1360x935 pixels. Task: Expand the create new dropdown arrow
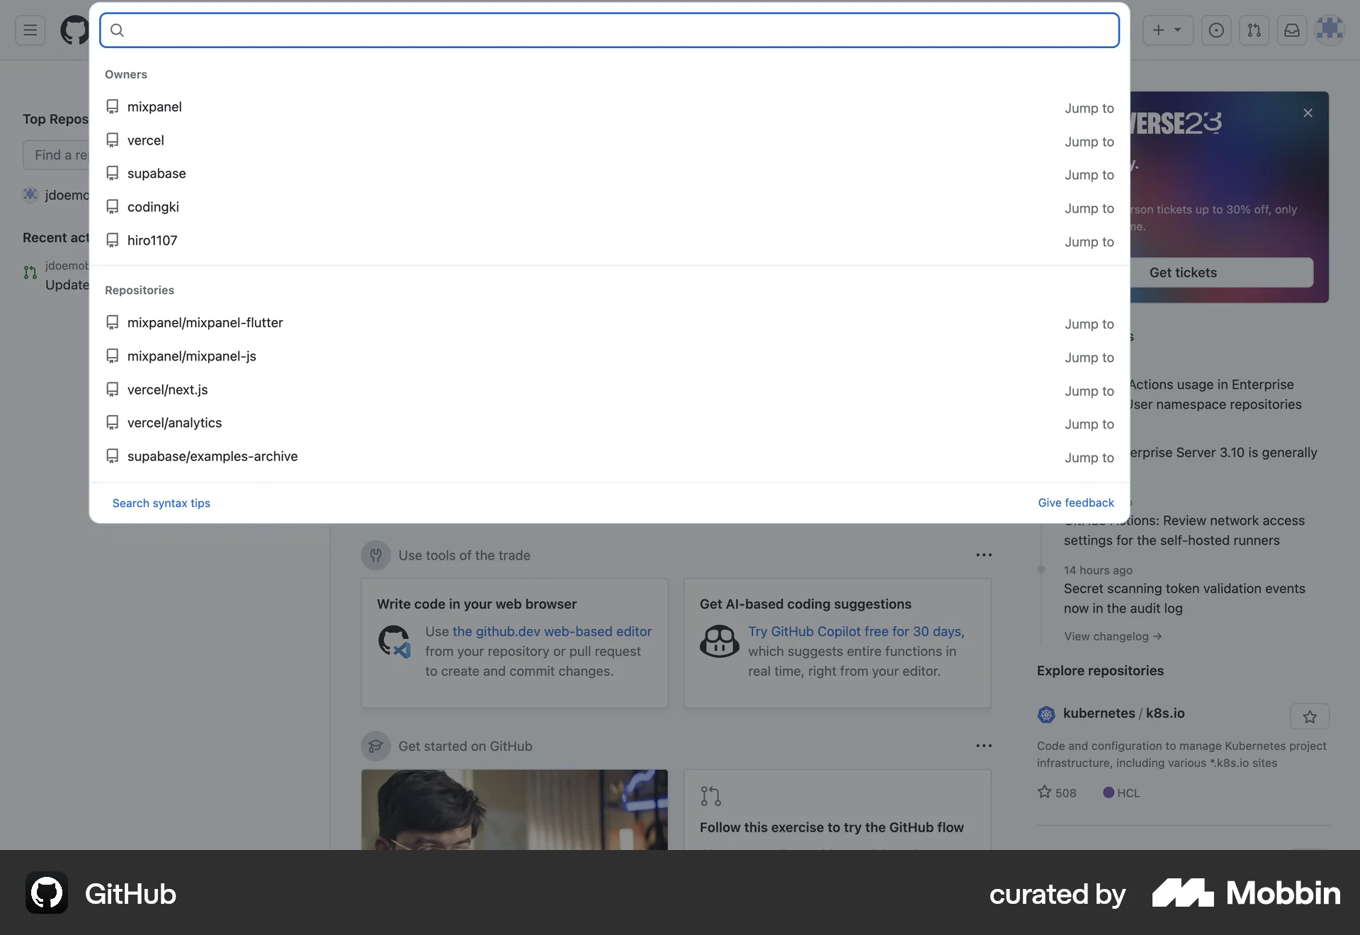(x=1177, y=30)
